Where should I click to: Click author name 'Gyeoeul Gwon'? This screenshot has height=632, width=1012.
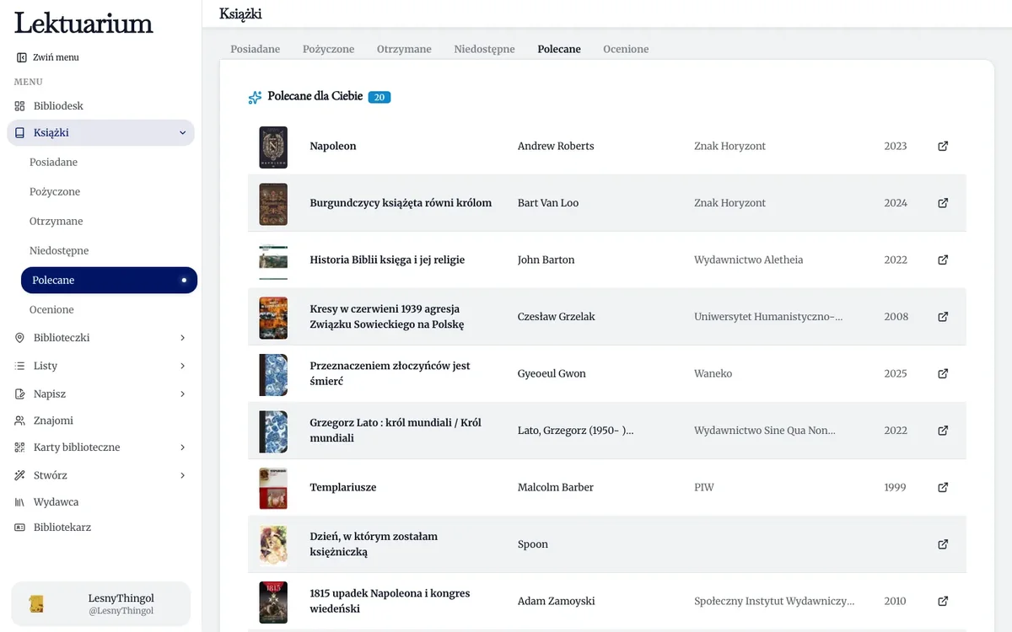click(x=552, y=373)
